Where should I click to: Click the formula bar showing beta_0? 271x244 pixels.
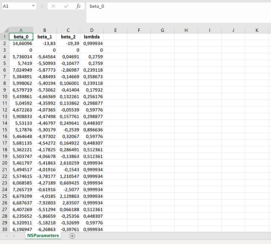coord(179,13)
